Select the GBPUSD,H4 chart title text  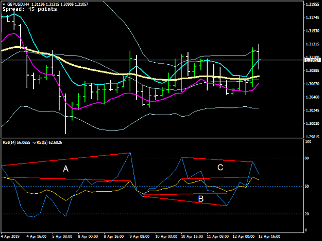point(18,4)
